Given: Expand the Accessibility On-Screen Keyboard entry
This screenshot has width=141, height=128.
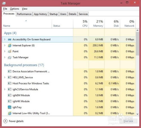Looking at the screenshot, I should 5,39.
